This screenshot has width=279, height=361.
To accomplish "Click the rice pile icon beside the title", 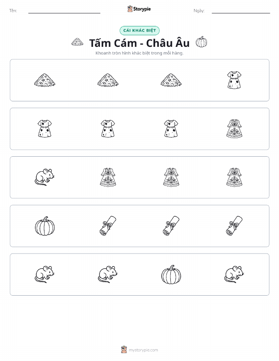I will tap(78, 42).
